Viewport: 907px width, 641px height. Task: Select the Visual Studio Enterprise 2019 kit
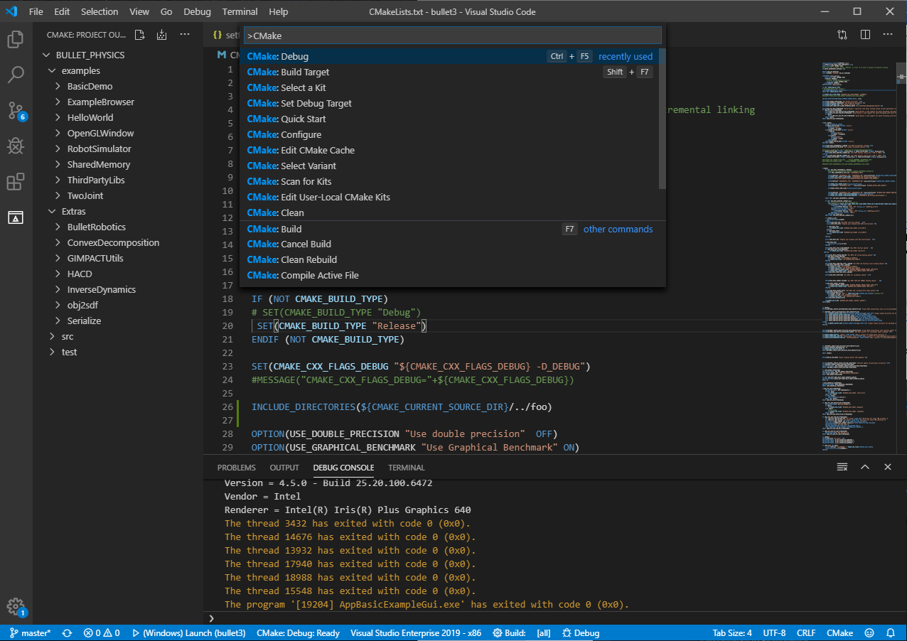[x=416, y=632]
